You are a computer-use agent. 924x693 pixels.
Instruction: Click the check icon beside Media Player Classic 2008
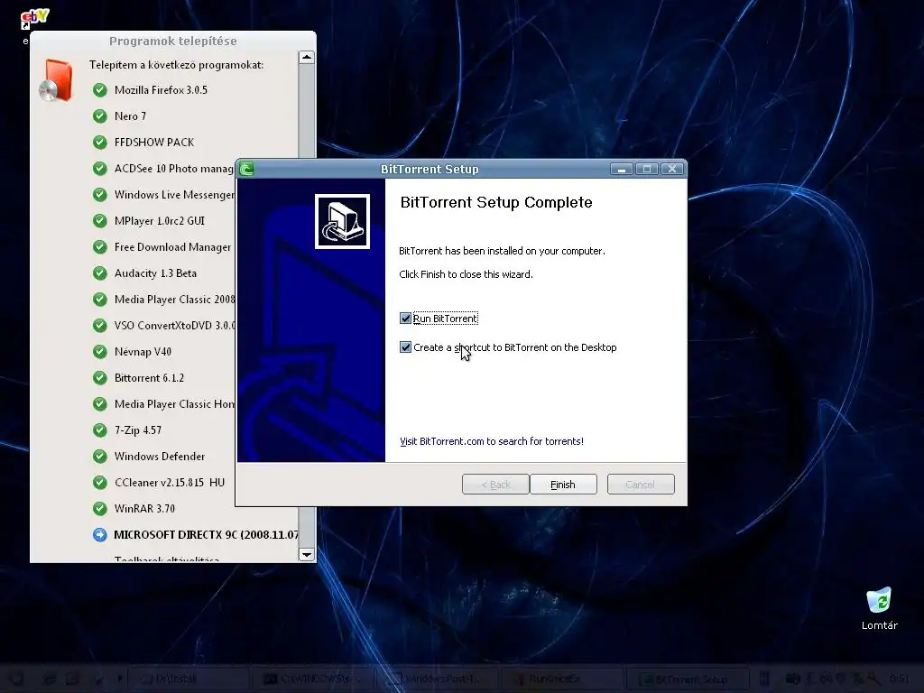(99, 300)
